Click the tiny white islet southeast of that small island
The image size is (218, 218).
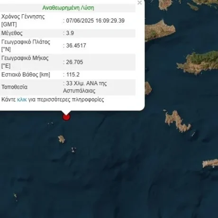(73, 150)
